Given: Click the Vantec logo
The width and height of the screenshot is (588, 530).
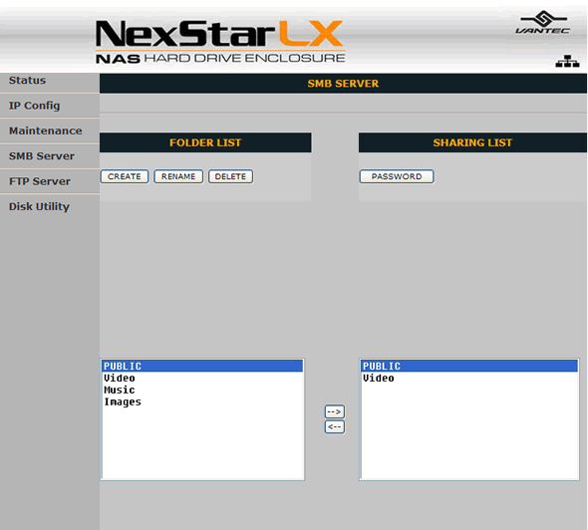Looking at the screenshot, I should tap(543, 23).
